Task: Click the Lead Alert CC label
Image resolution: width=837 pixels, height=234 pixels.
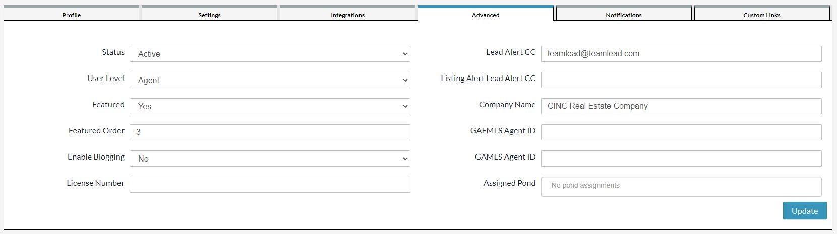Action: pos(511,52)
